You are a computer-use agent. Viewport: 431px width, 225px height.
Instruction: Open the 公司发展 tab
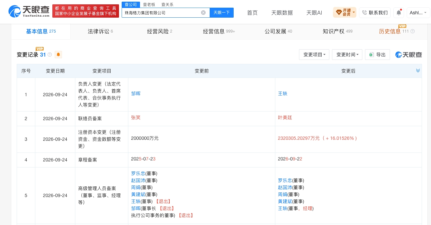click(x=278, y=31)
